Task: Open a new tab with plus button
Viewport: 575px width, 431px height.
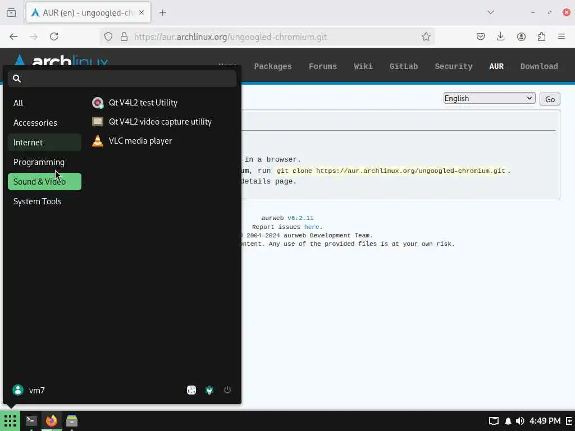Action: tap(163, 13)
